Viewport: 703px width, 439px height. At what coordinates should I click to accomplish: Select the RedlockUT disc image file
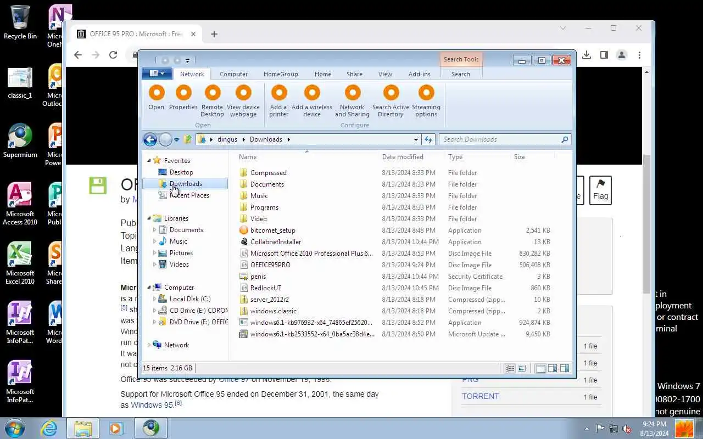(266, 288)
